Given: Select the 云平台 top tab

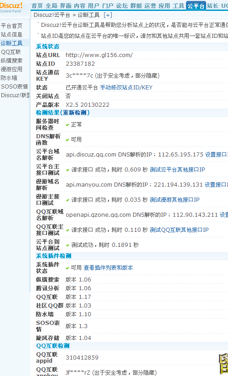Looking at the screenshot, I should [196, 6].
